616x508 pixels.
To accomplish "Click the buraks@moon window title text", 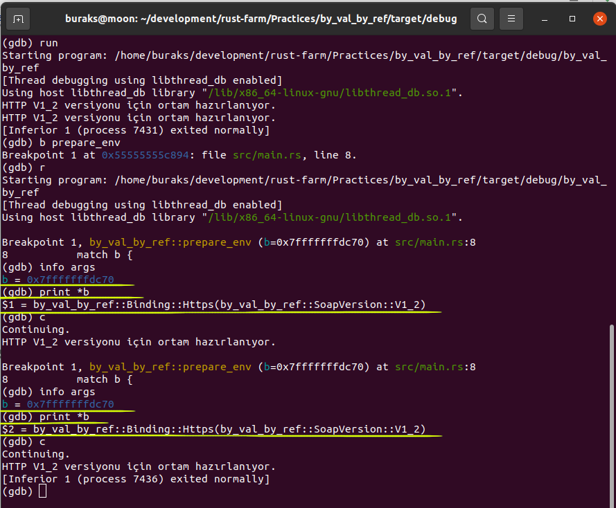I will (261, 19).
